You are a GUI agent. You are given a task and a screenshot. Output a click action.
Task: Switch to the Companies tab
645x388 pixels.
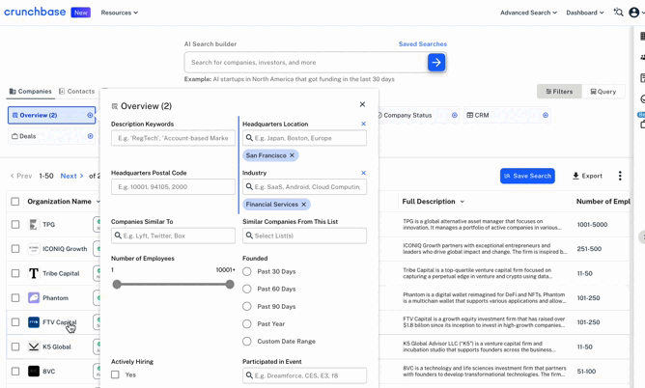[x=31, y=92]
